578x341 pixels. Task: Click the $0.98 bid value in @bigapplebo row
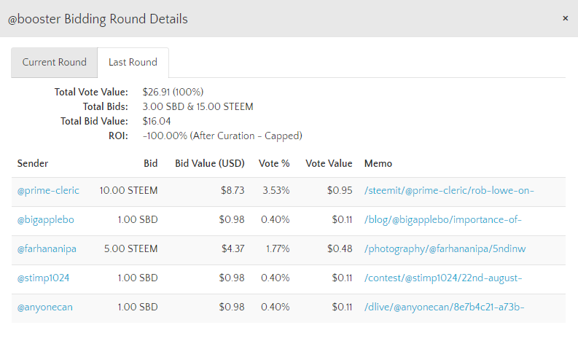232,220
